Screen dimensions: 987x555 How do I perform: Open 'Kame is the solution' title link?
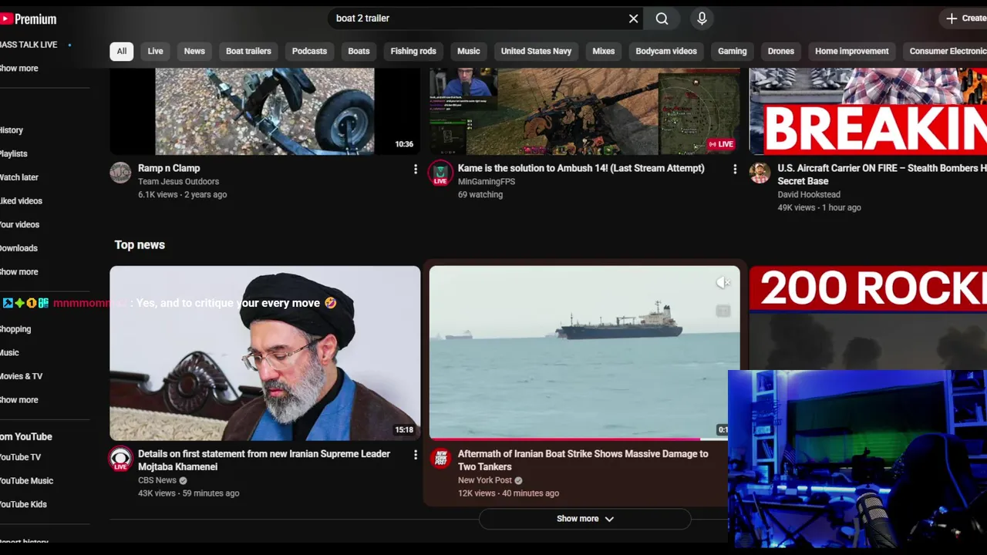pyautogui.click(x=581, y=168)
